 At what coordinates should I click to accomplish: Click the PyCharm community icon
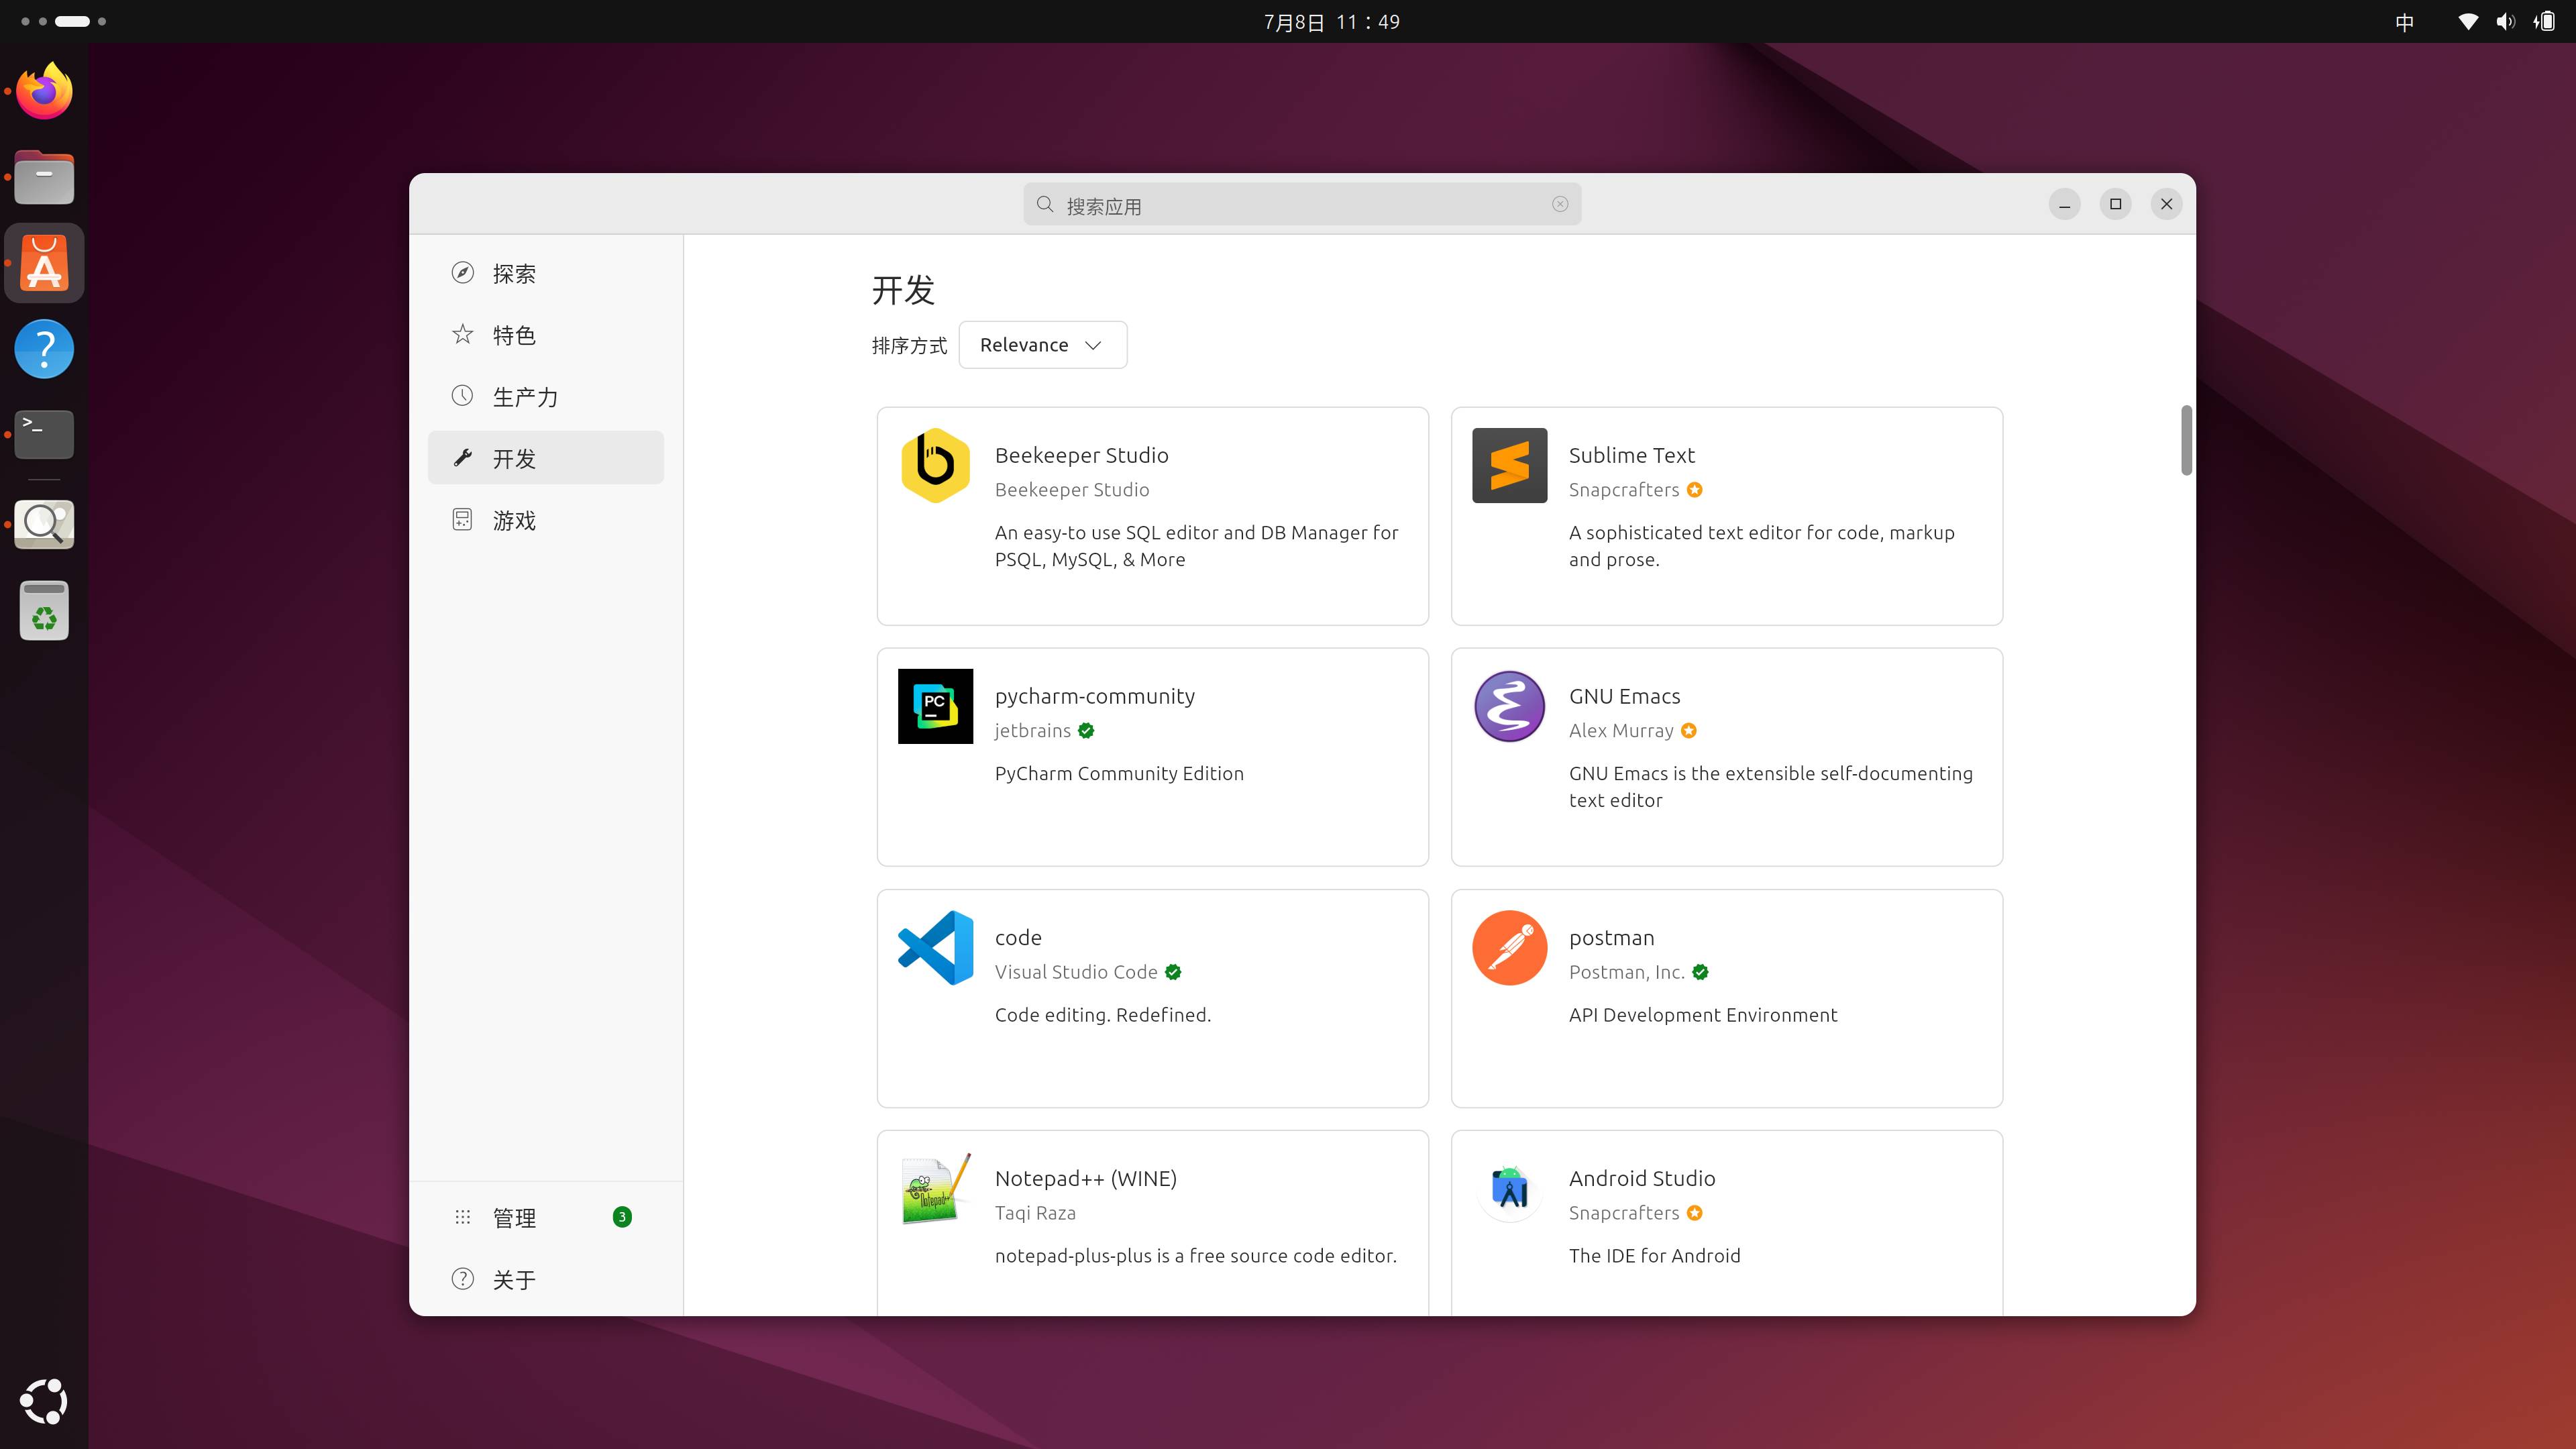coord(935,706)
